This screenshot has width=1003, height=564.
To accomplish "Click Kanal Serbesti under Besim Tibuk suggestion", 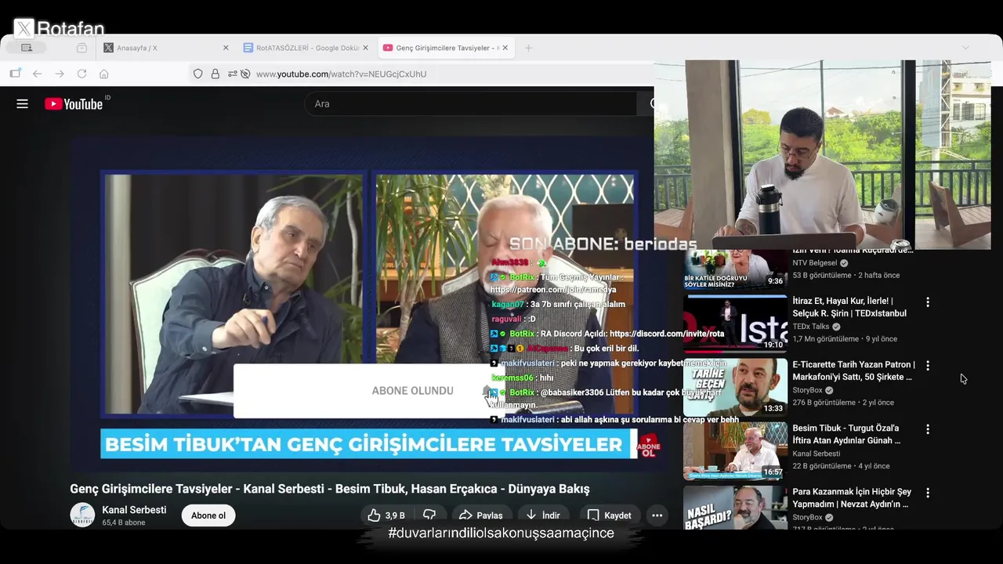I will (x=816, y=454).
